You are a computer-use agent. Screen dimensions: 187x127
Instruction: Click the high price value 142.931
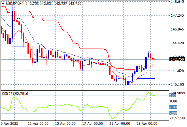pyautogui.click(x=46, y=4)
